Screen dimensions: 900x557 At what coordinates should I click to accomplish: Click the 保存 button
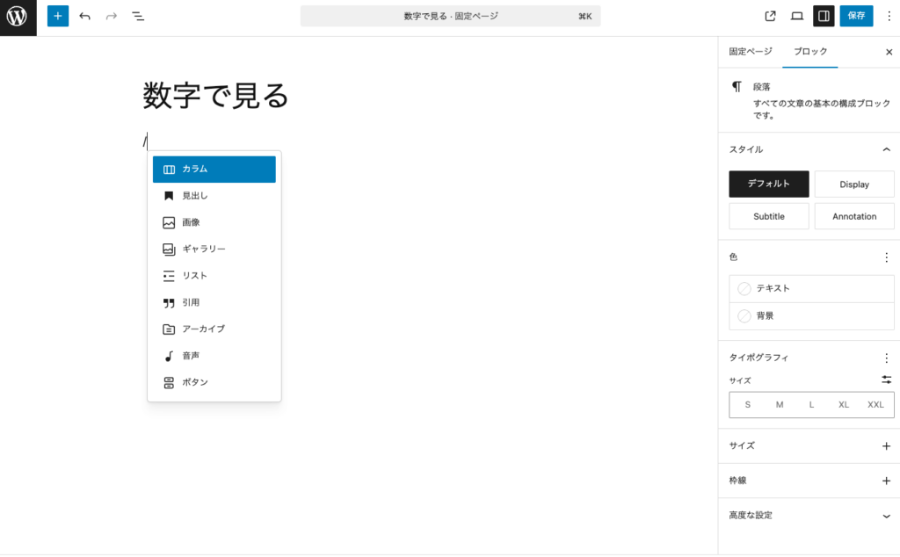855,15
